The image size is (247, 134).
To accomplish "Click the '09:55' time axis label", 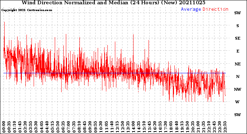I will click(x=96, y=127).
